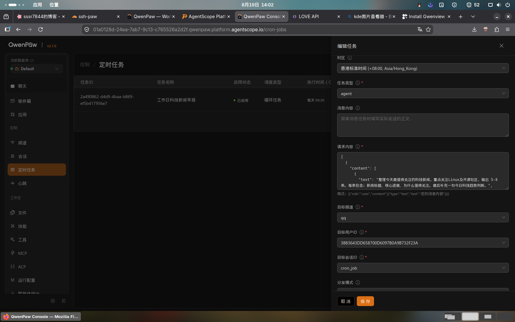
Task: Open a new browser tab with plus
Action: [x=460, y=17]
